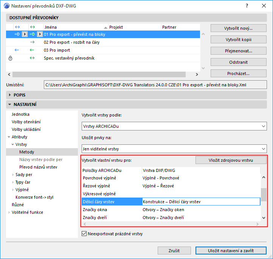This screenshot has width=273, height=259.
Task: Select Konverze font->styl item
Action: click(x=34, y=197)
